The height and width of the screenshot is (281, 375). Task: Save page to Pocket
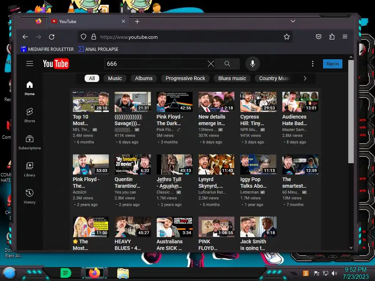319,37
